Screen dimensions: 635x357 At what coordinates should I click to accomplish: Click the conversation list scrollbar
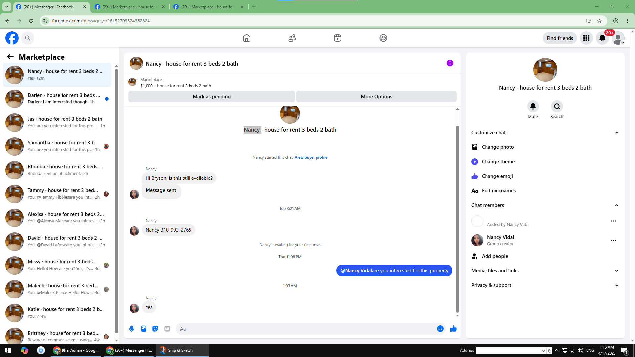116,201
